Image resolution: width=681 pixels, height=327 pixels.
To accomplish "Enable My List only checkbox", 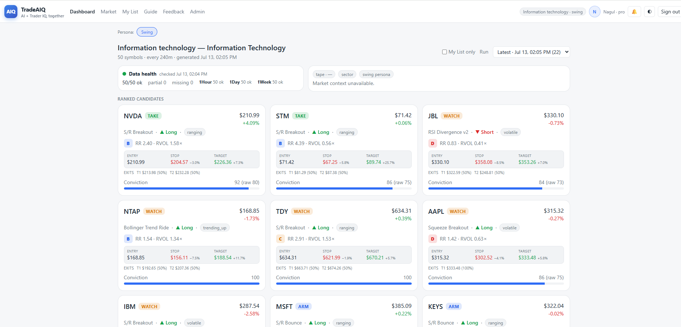I will click(444, 52).
